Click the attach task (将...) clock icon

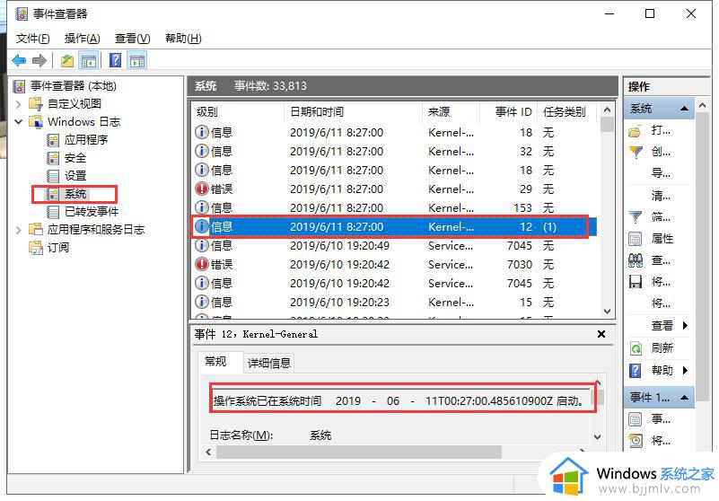(636, 442)
